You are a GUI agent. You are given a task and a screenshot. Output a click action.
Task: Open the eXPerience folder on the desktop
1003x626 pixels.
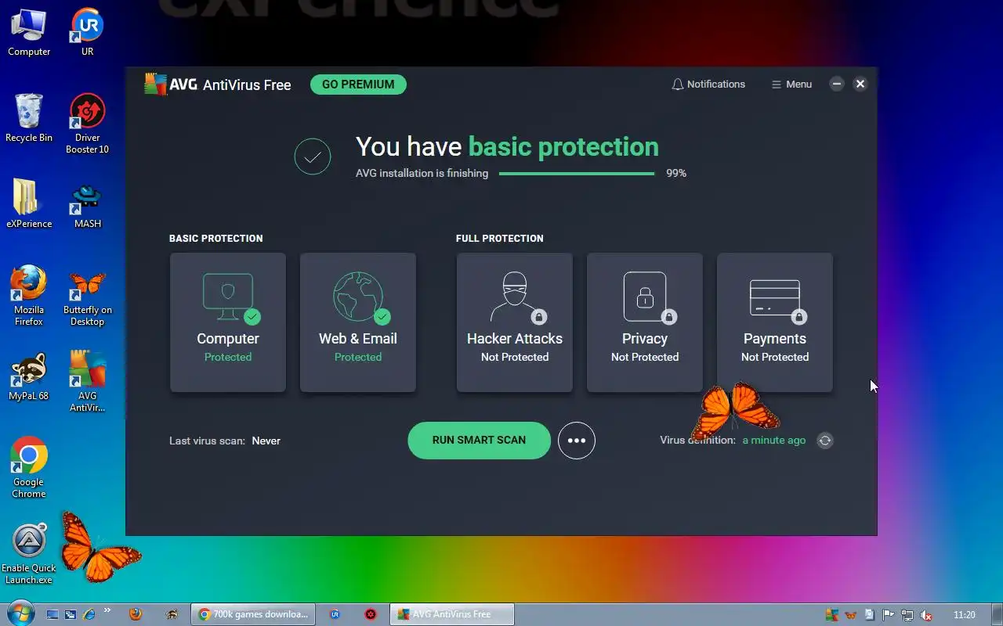[29, 204]
